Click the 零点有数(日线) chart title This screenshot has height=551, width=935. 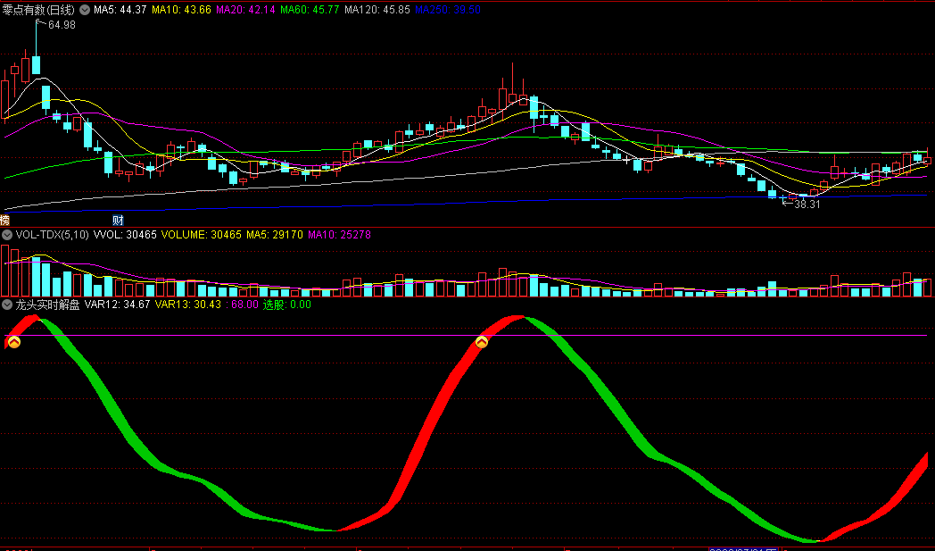[x=38, y=10]
